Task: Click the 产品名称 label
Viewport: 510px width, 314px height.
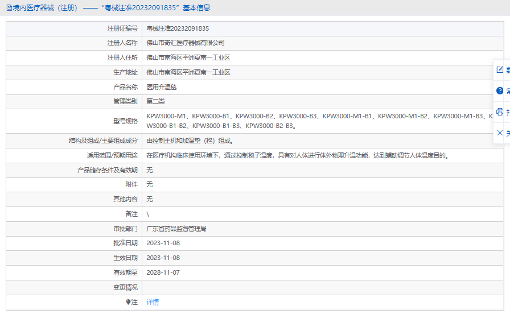Action: pos(125,87)
